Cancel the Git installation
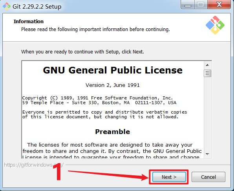Viewport: 234px width, 191px height. (208, 177)
